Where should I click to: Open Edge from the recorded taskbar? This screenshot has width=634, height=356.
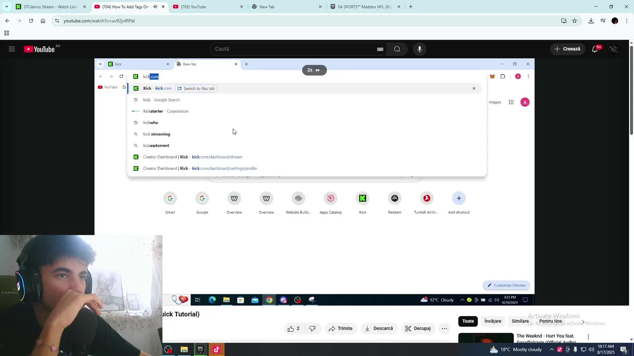(212, 300)
